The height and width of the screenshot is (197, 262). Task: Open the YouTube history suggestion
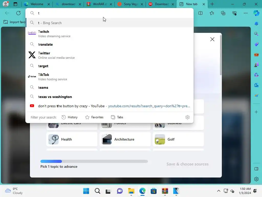coord(110,106)
